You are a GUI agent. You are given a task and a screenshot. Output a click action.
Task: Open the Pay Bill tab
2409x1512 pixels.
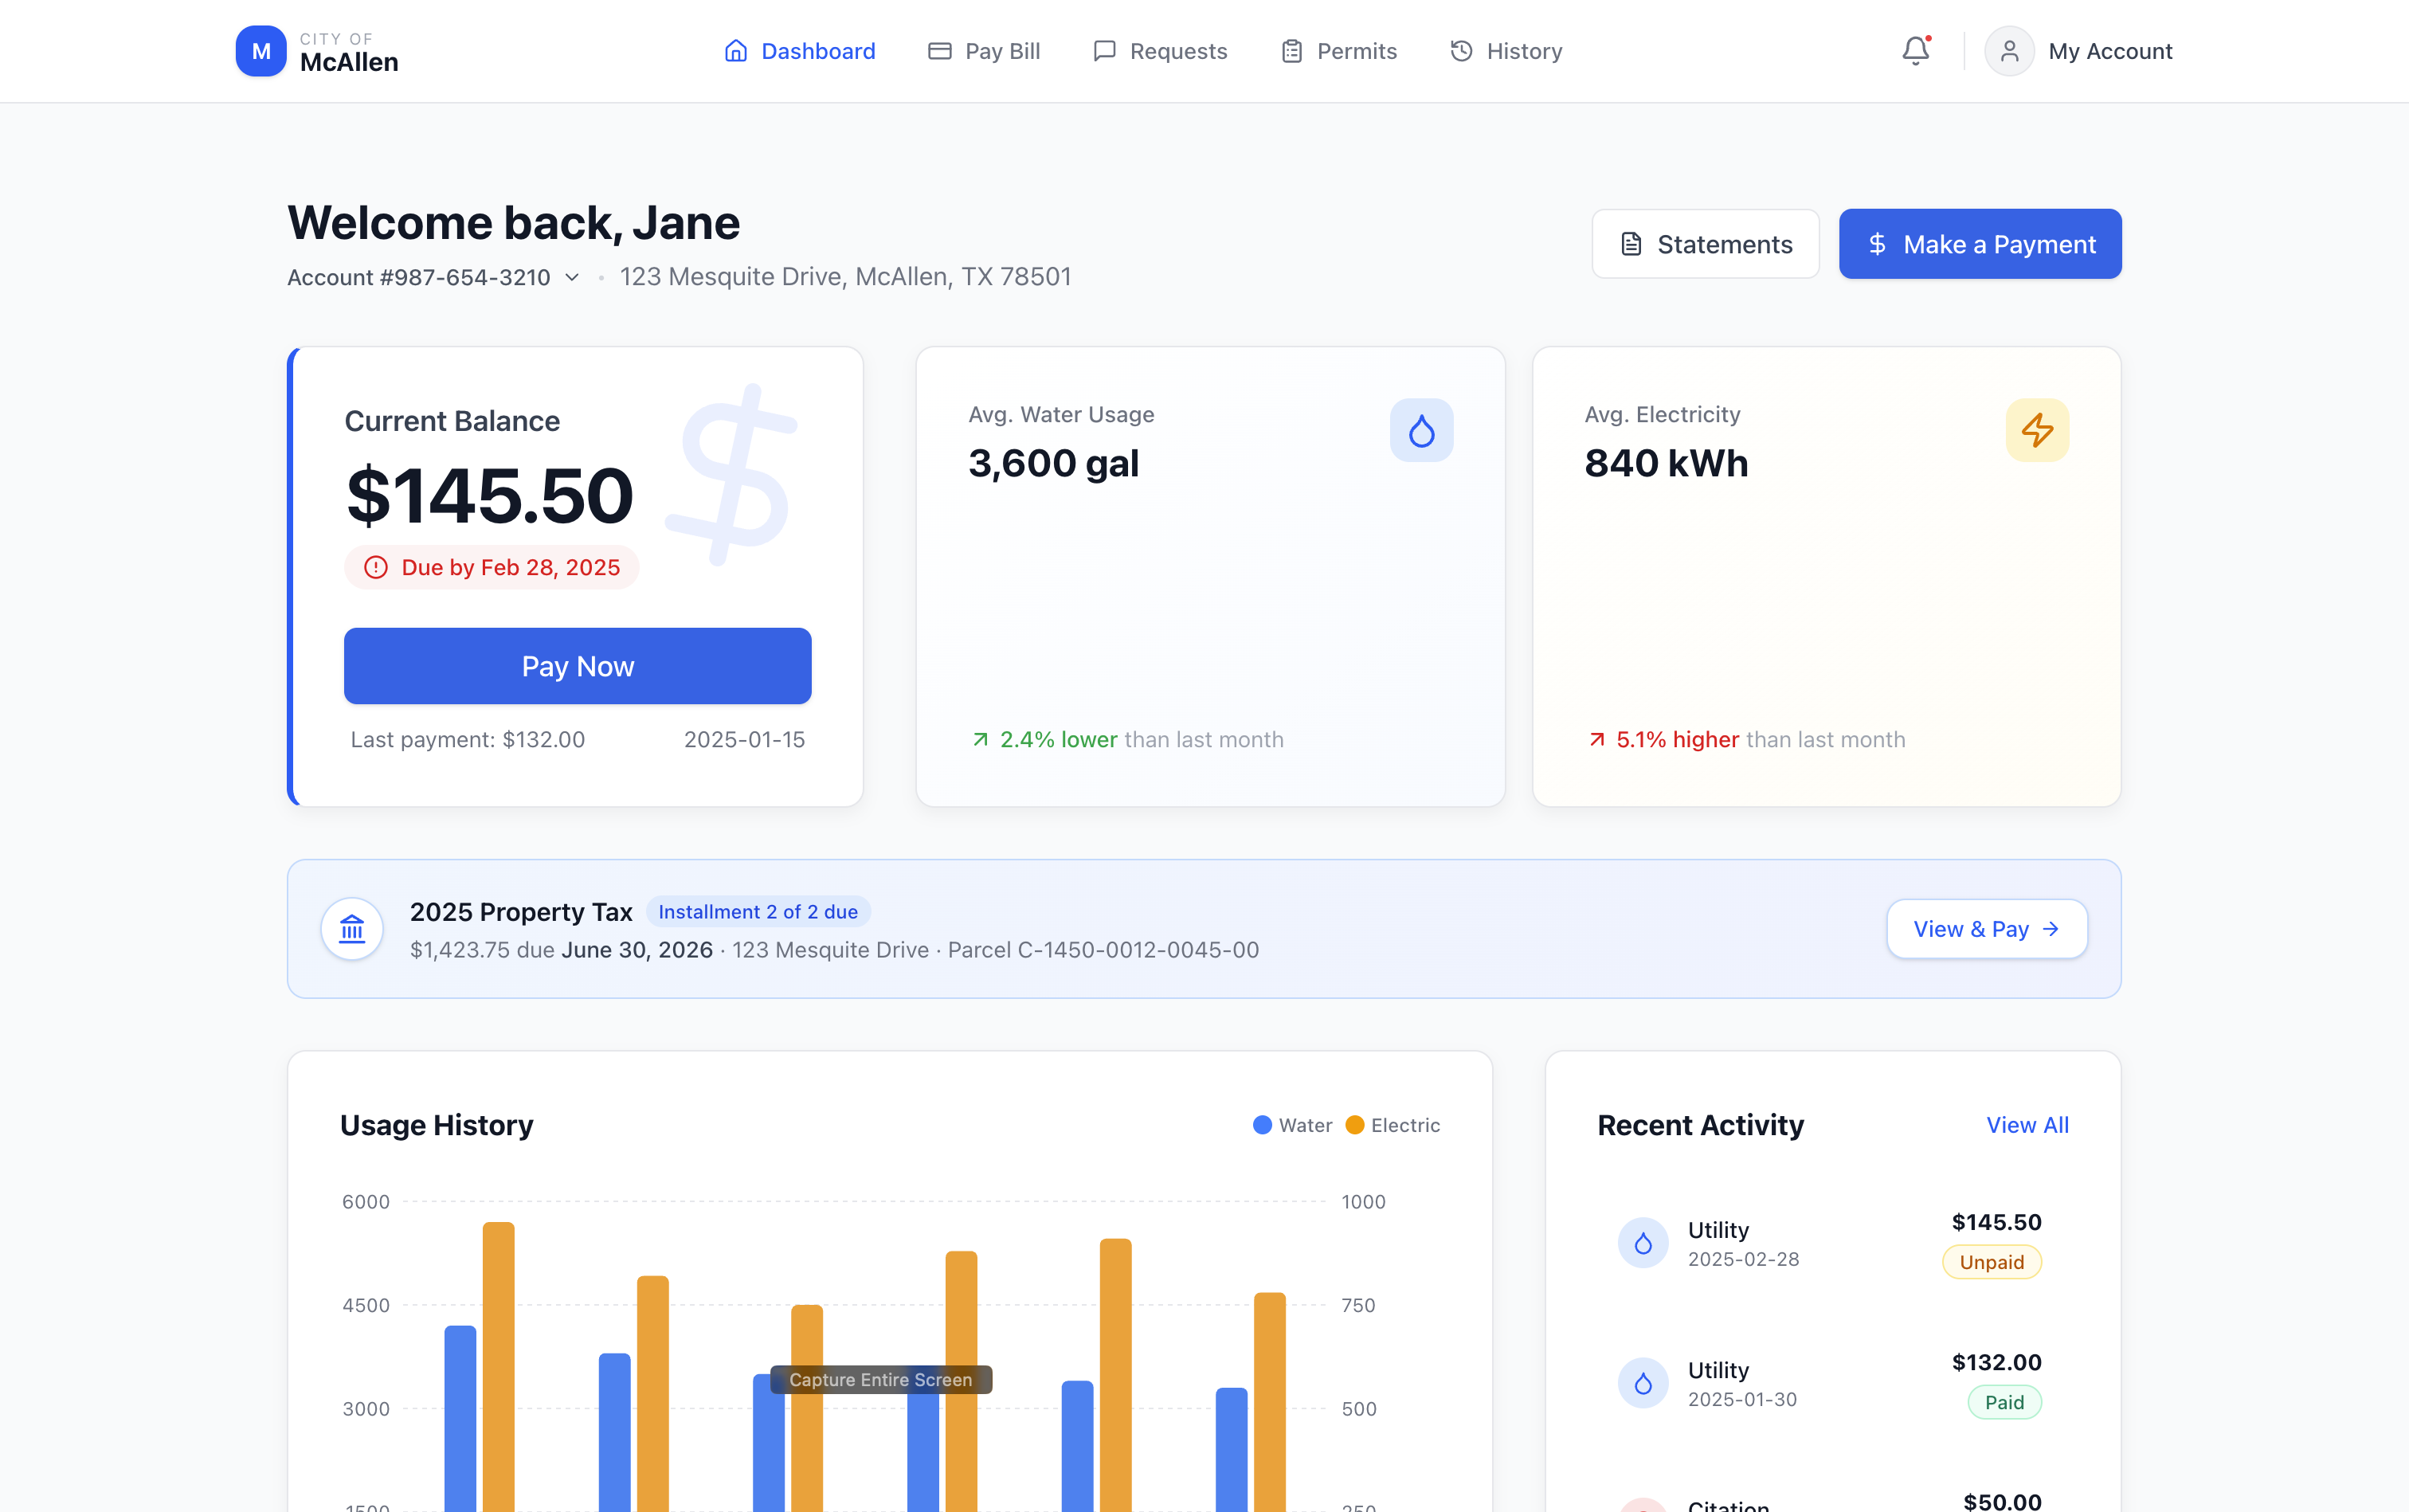coord(984,51)
